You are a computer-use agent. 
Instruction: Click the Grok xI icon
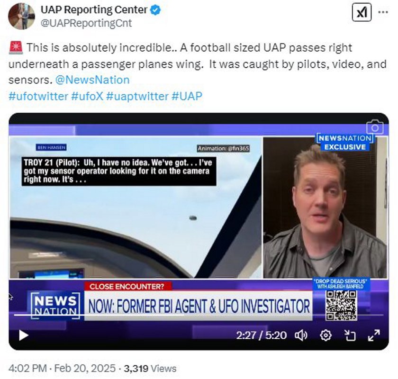point(362,12)
